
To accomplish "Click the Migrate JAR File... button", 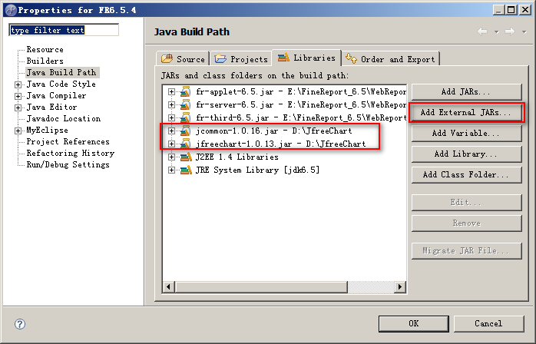I will pyautogui.click(x=467, y=251).
